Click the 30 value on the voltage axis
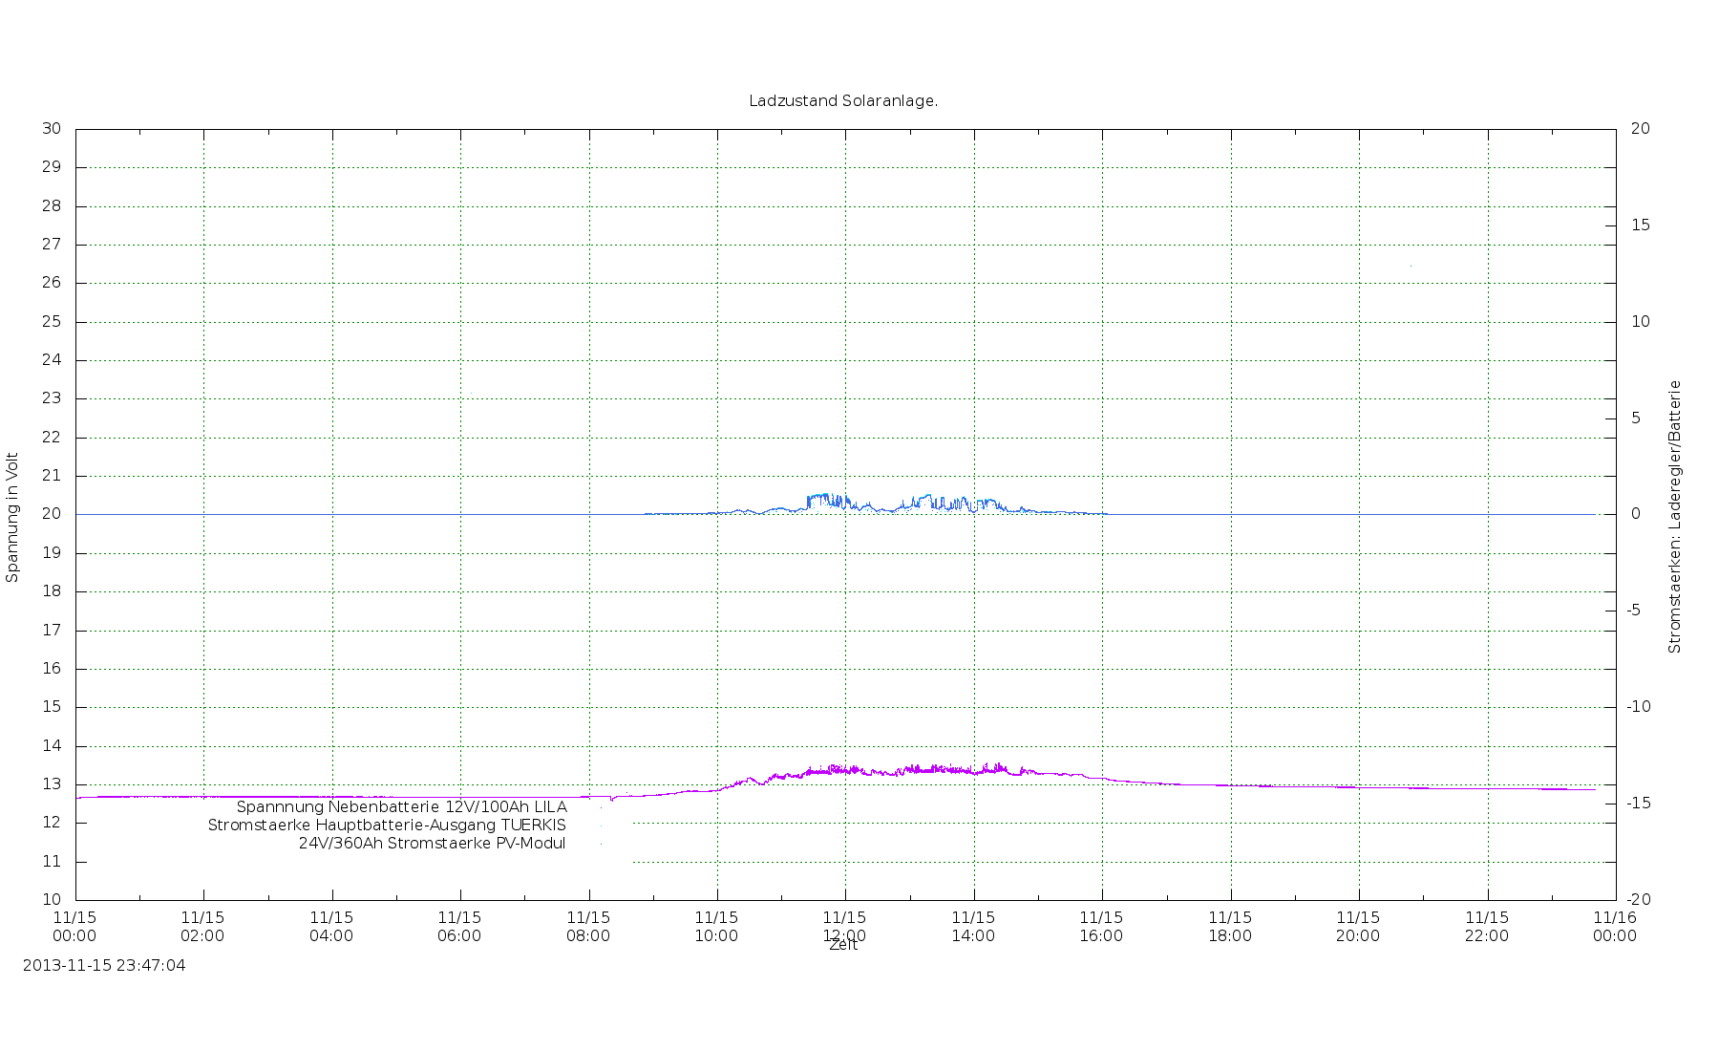 click(x=52, y=129)
